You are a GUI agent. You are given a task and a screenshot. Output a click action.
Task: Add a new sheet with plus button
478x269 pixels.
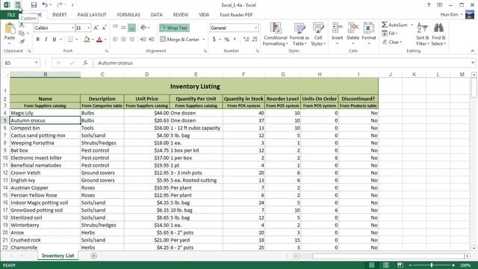click(93, 256)
